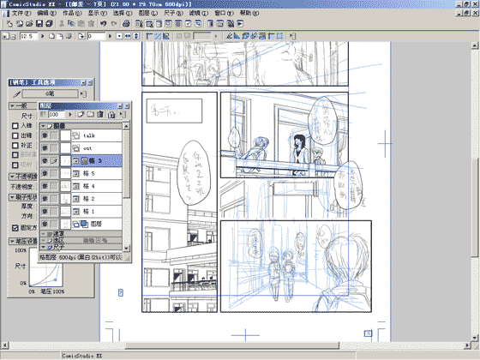Click the canvas horizontal scrollbar thumb

(x=232, y=345)
